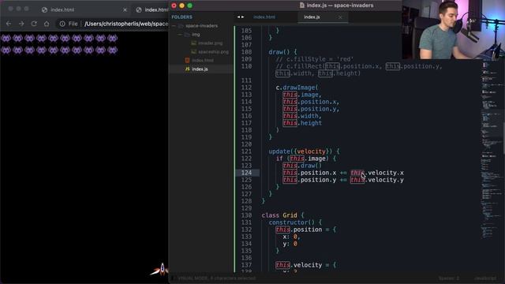Image resolution: width=505 pixels, height=284 pixels.
Task: Collapse the space-invaders folder
Action: point(174,26)
